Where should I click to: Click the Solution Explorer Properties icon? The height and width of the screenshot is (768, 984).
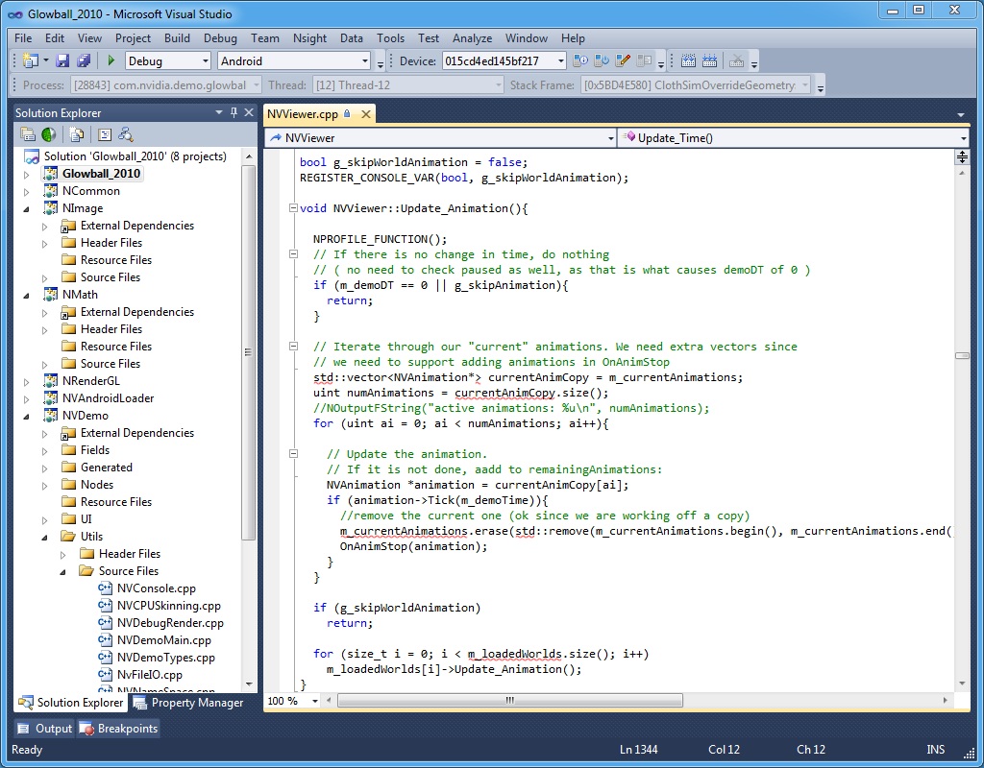point(28,134)
